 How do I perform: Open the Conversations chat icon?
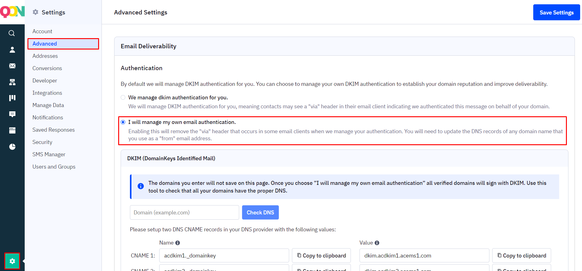(12, 114)
